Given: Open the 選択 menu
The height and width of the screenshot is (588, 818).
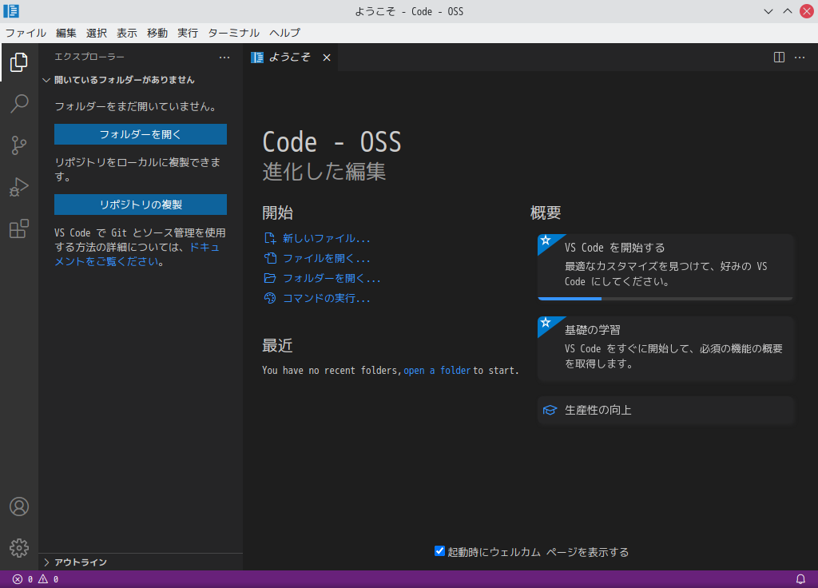Looking at the screenshot, I should click(97, 33).
